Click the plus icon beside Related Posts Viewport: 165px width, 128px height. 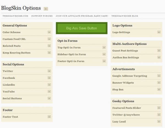point(49,46)
